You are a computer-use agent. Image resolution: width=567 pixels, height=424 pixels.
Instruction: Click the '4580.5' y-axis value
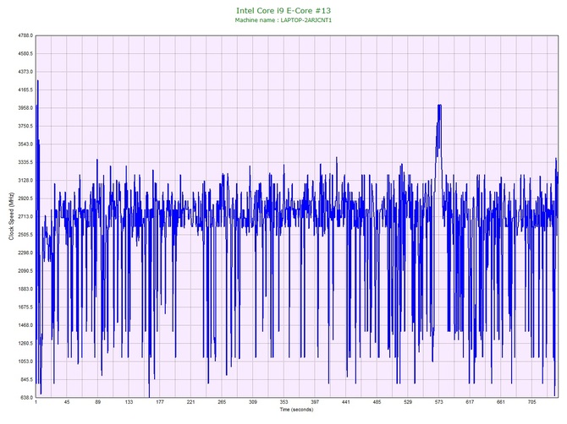25,53
